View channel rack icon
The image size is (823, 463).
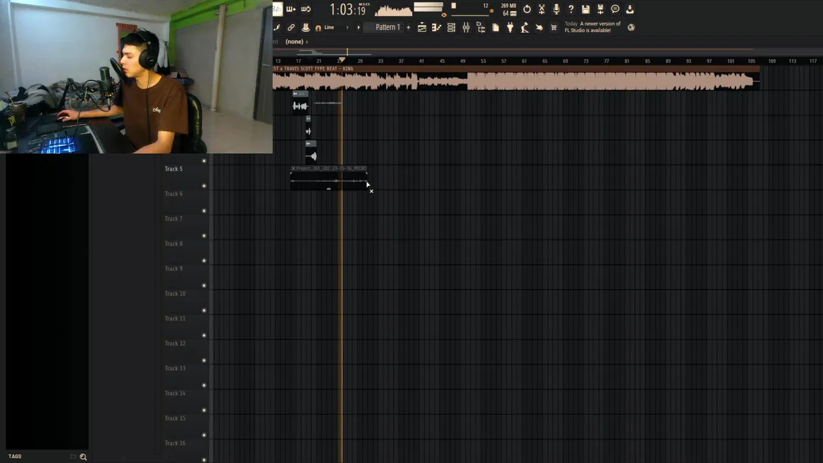[x=451, y=27]
